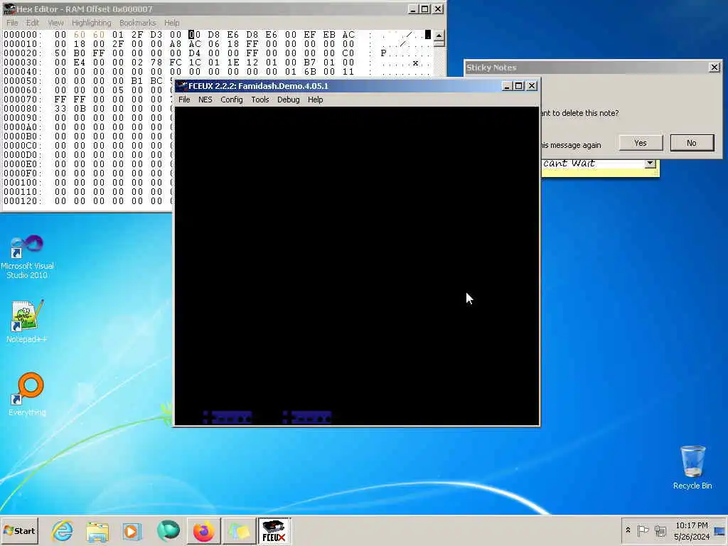Image resolution: width=728 pixels, height=546 pixels.
Task: Switch to Sticky Notes taskbar item
Action: (x=239, y=530)
